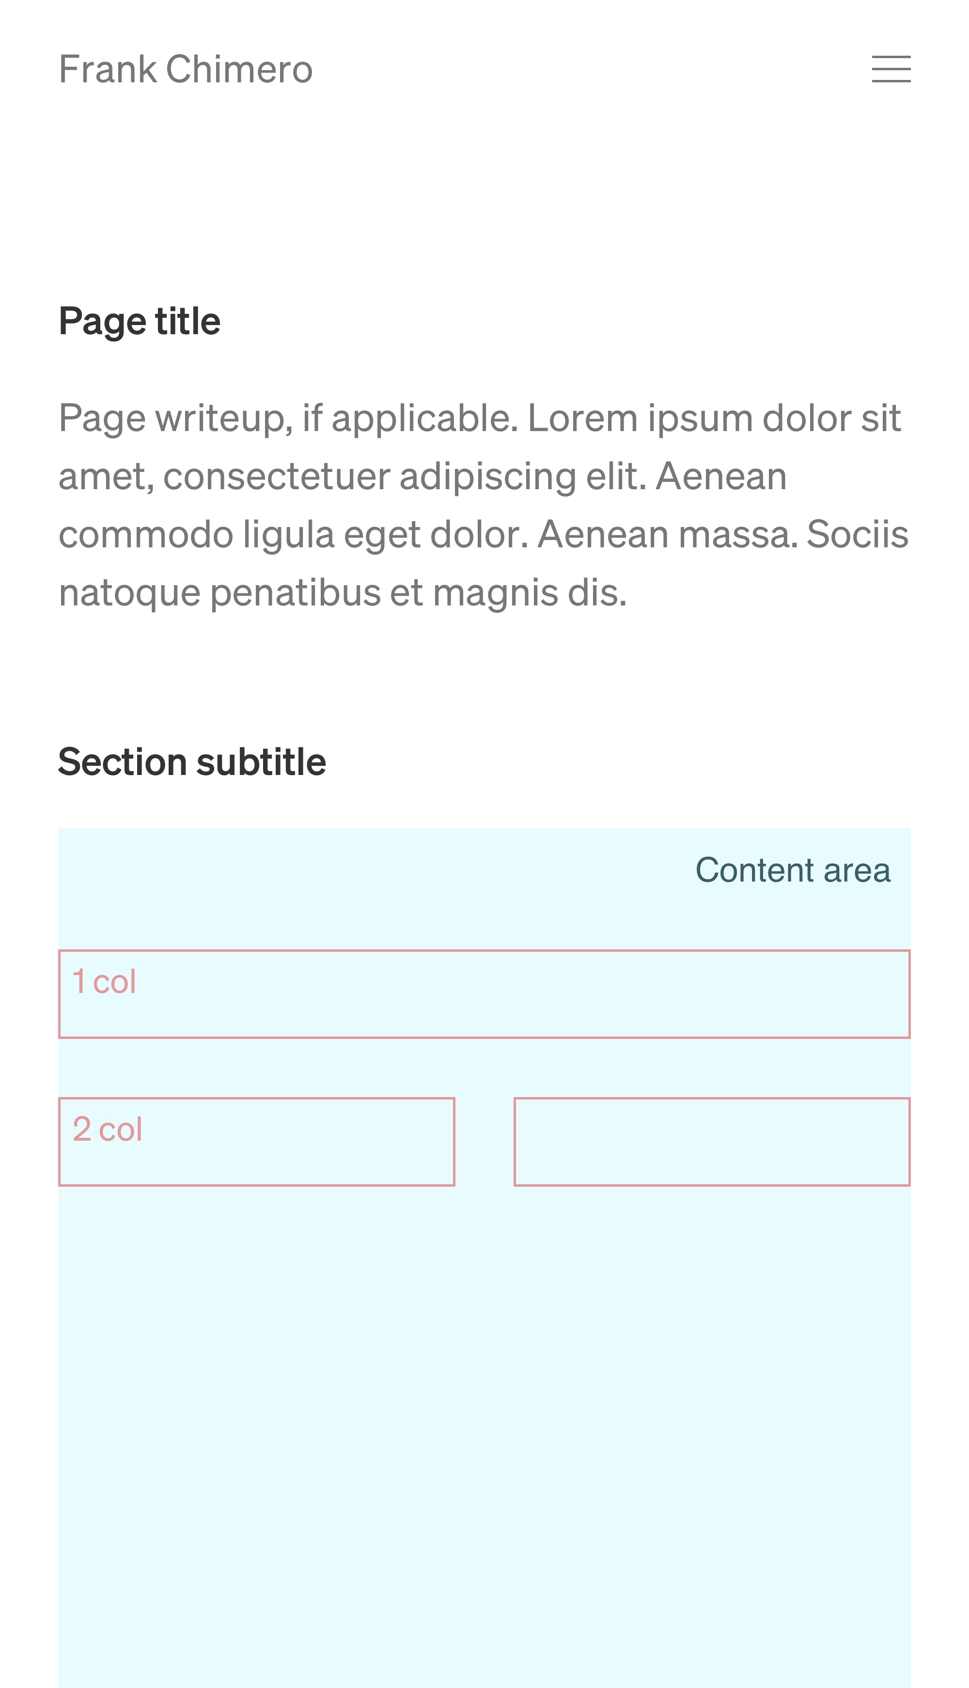This screenshot has height=1688, width=969.
Task: Click the word 'consectetuer' in paragraph
Action: pos(276,477)
